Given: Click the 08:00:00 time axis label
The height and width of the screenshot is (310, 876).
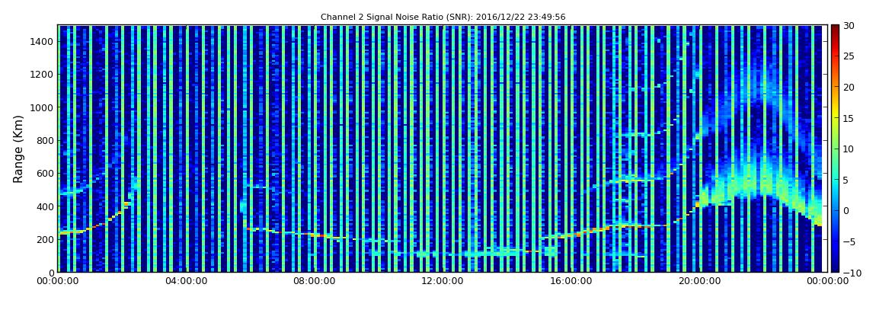Looking at the screenshot, I should click(313, 282).
